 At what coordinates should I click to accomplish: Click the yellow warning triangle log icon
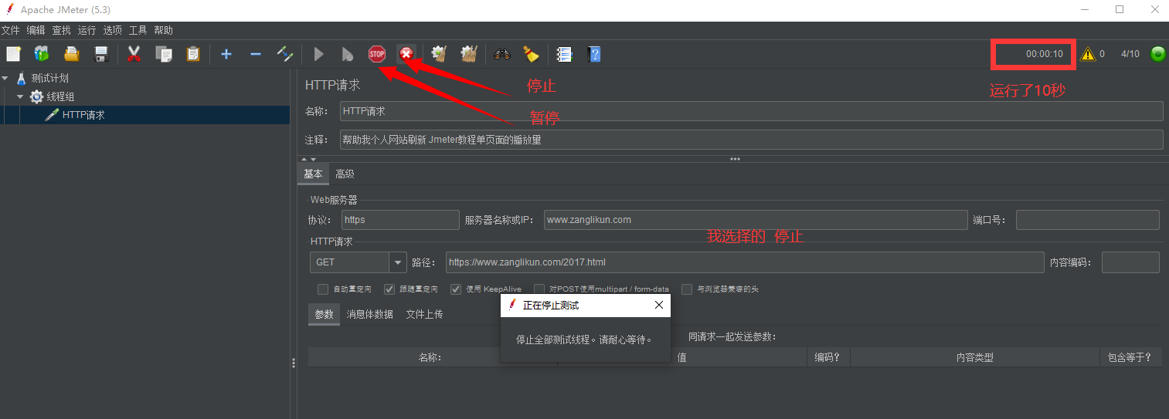[1088, 54]
